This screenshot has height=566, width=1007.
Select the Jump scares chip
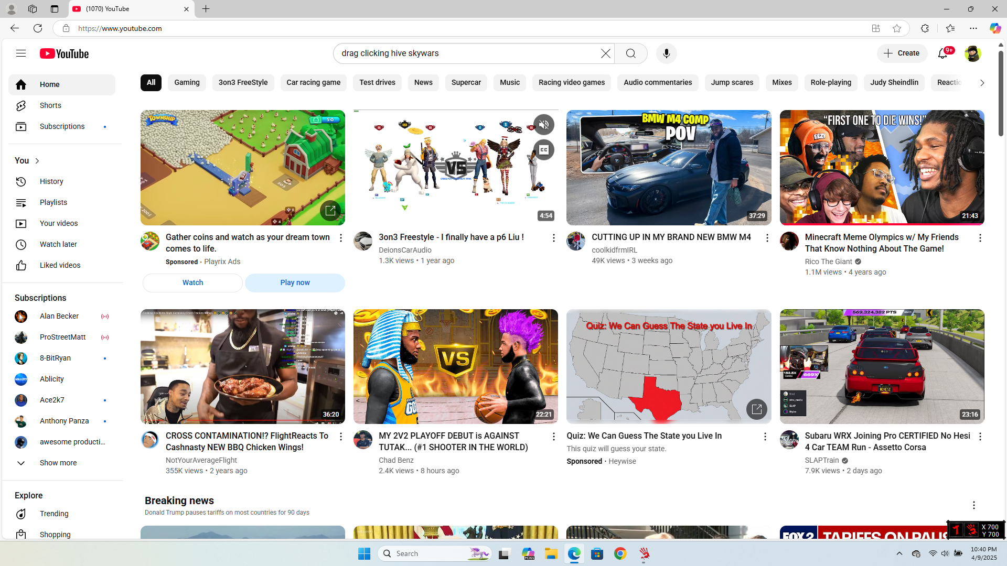click(732, 82)
